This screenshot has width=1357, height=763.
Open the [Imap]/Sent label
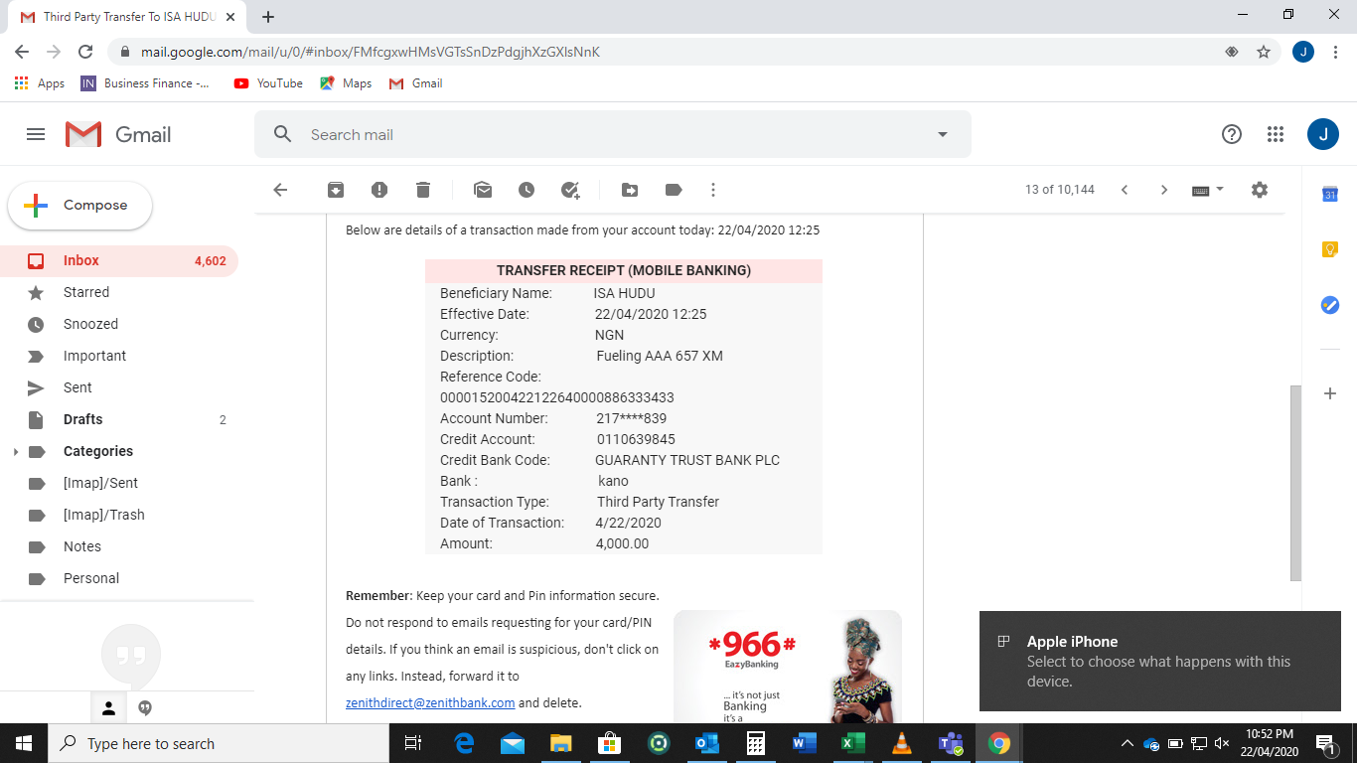click(119, 483)
